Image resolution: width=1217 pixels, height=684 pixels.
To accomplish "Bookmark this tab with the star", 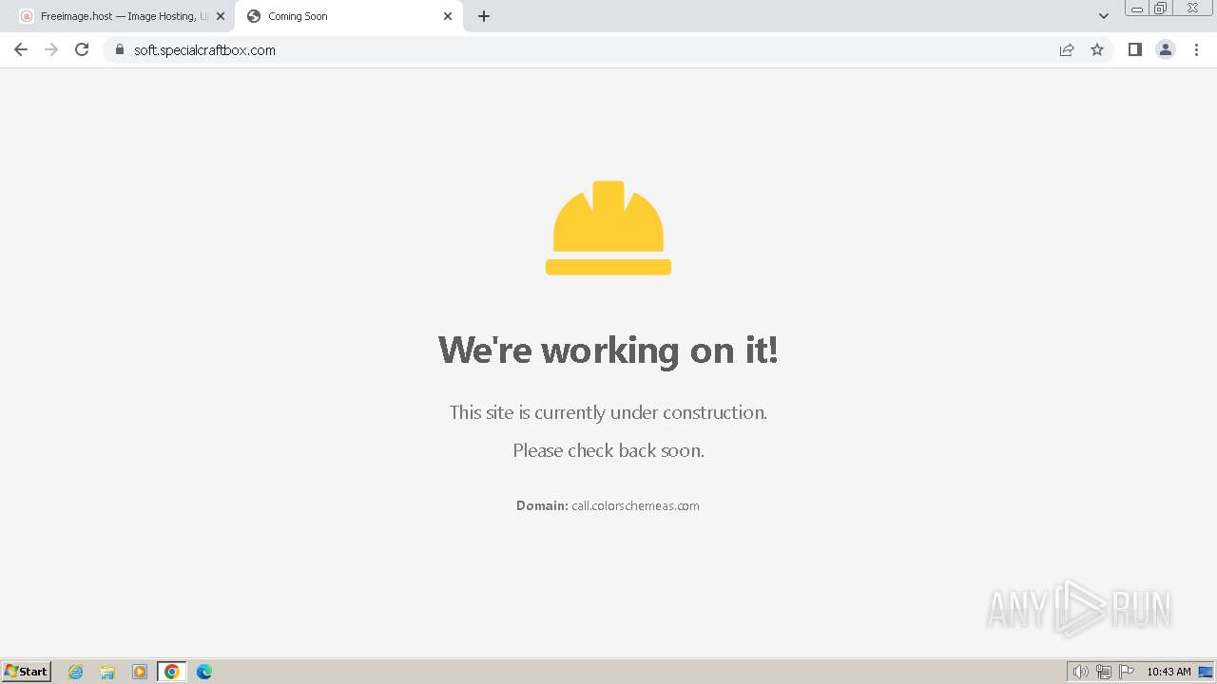I will click(1097, 49).
